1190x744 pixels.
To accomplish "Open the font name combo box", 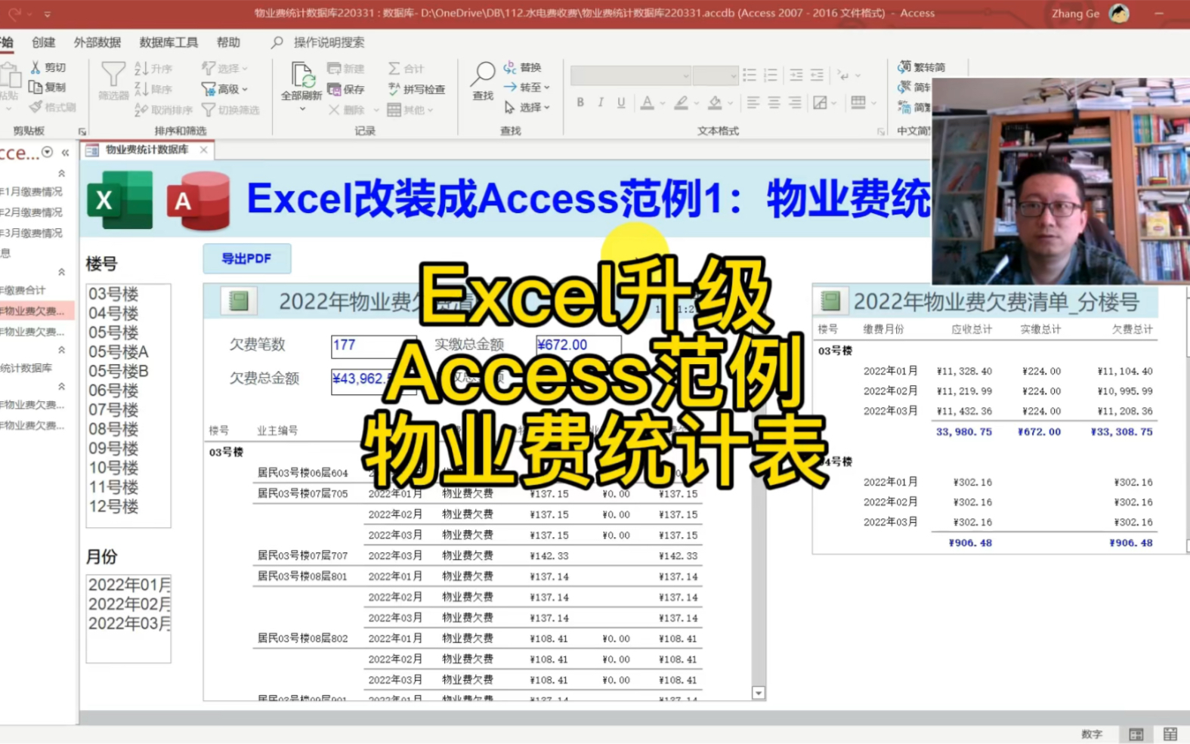I will 630,76.
